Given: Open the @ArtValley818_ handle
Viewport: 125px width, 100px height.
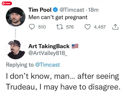Looking at the screenshot, I should (x=48, y=53).
